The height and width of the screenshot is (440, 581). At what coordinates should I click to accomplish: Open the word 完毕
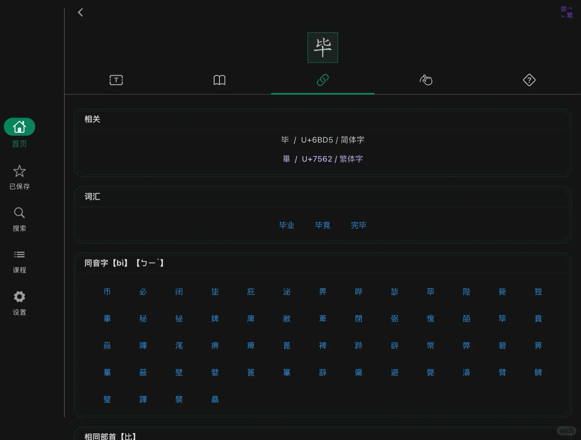(358, 225)
